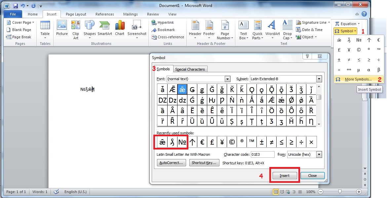Switch to the Special Characters tab

pyautogui.click(x=190, y=69)
